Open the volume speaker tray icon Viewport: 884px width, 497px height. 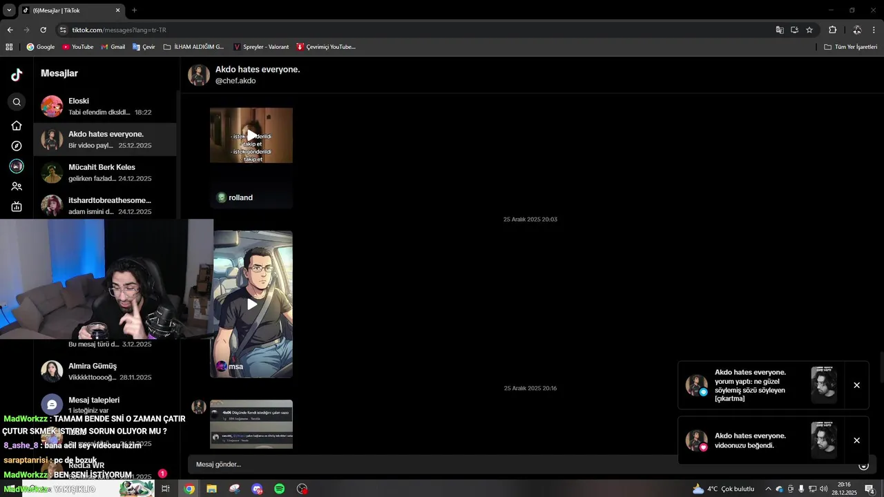(x=823, y=489)
